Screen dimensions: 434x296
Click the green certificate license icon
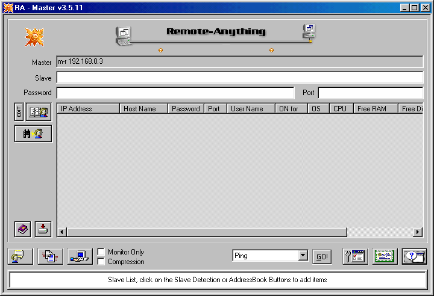click(x=385, y=256)
